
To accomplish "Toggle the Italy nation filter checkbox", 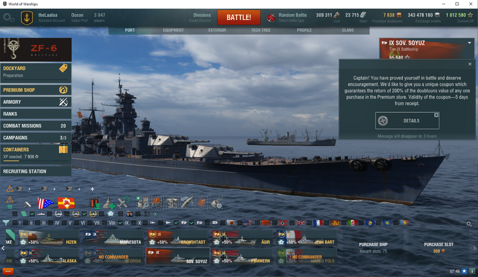I will (344, 223).
